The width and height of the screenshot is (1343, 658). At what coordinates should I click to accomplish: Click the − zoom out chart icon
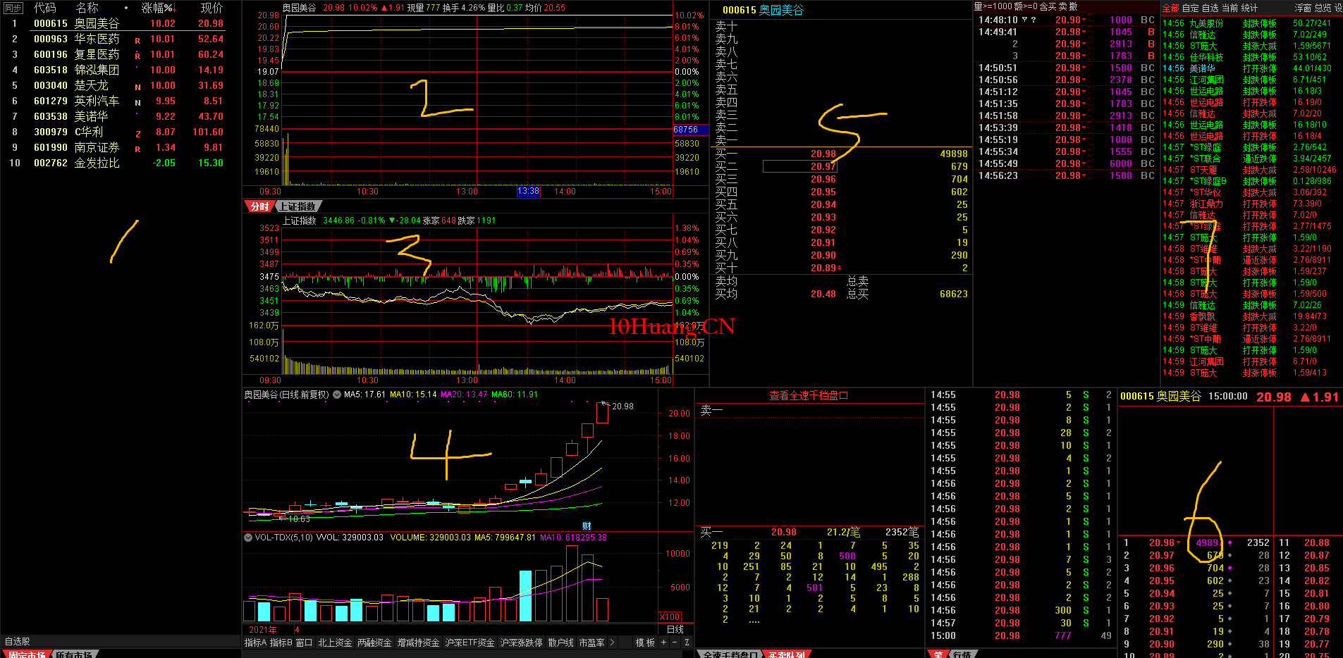pos(675,643)
